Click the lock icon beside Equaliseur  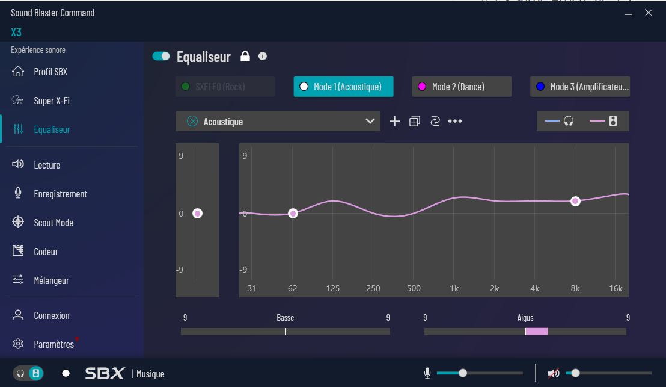245,57
